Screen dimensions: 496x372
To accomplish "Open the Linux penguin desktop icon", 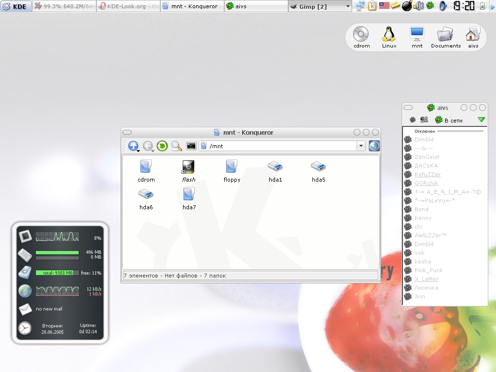I will [389, 37].
